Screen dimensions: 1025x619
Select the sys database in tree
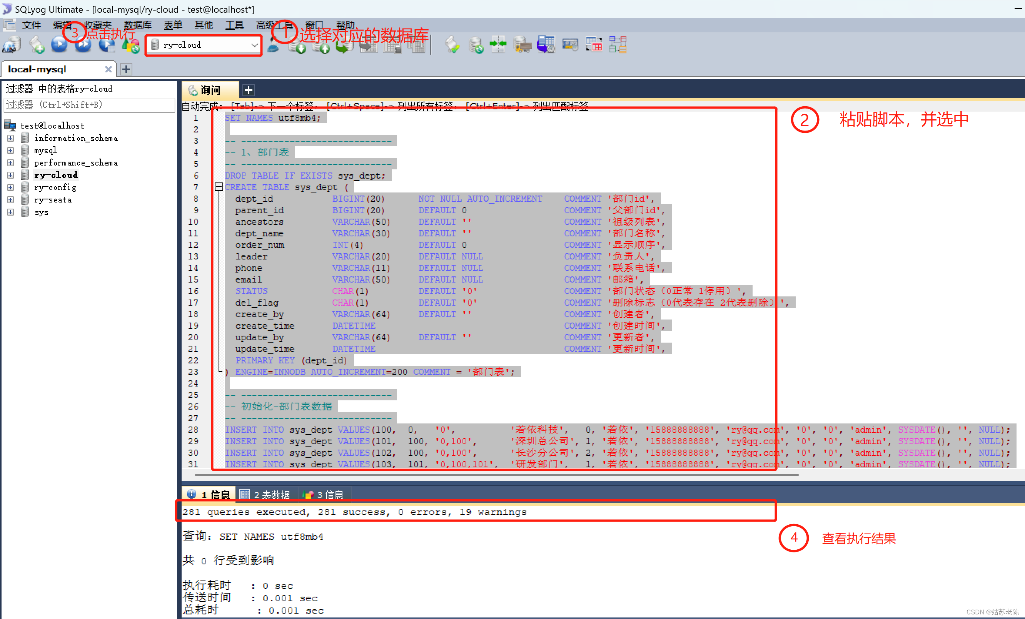(41, 212)
